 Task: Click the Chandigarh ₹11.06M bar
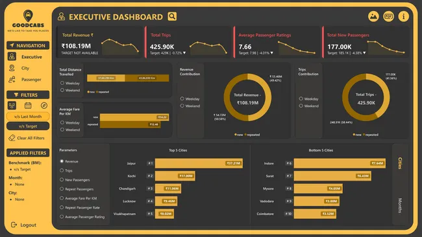[x=168, y=188]
